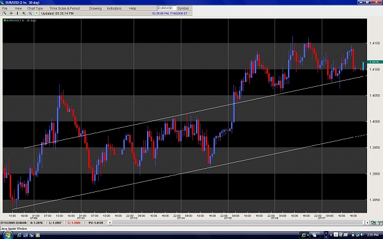Click the green EUR/USD chart legend marker
This screenshot has width=383, height=239.
[x=5, y=20]
